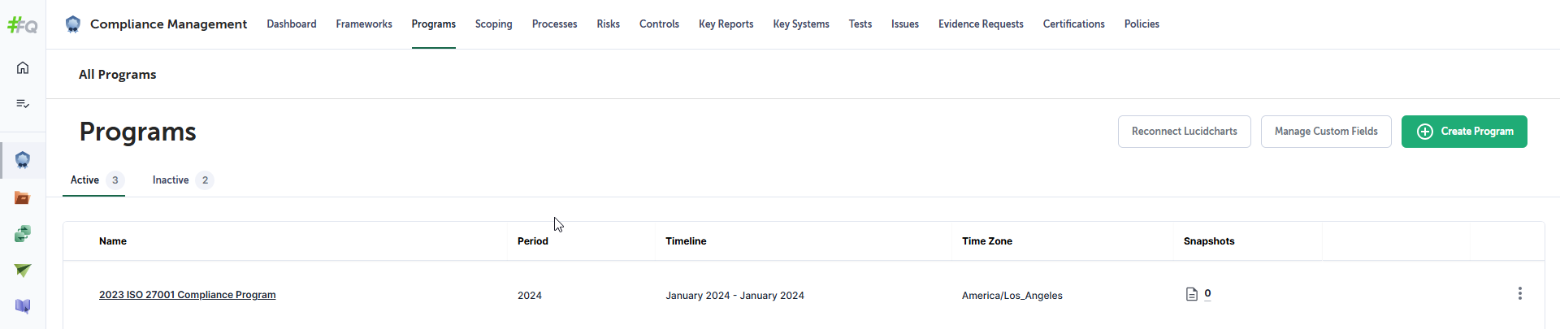Click the Reconnect Lucidcharts button

[x=1185, y=132]
